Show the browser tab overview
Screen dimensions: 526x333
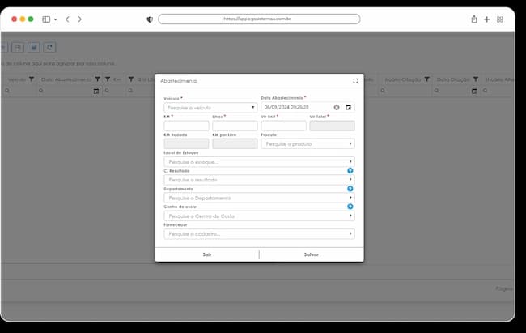500,19
